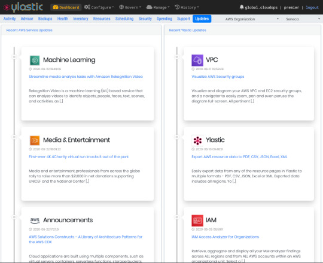Click clock icon under Ylastic card title

193,149
